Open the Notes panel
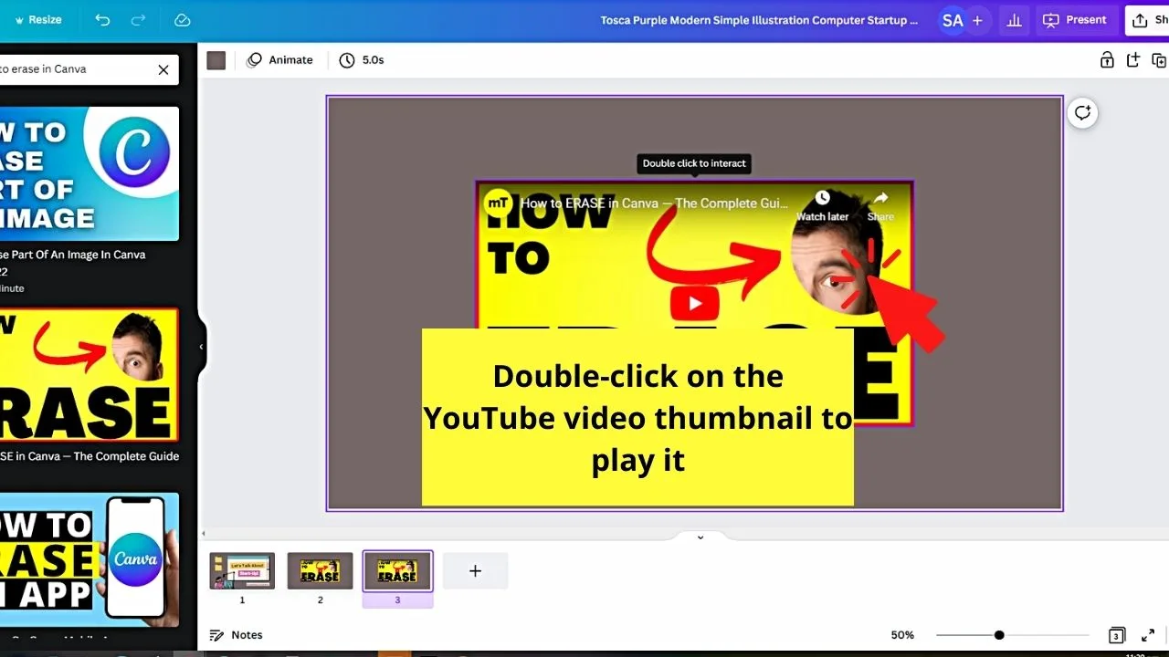 pos(237,635)
